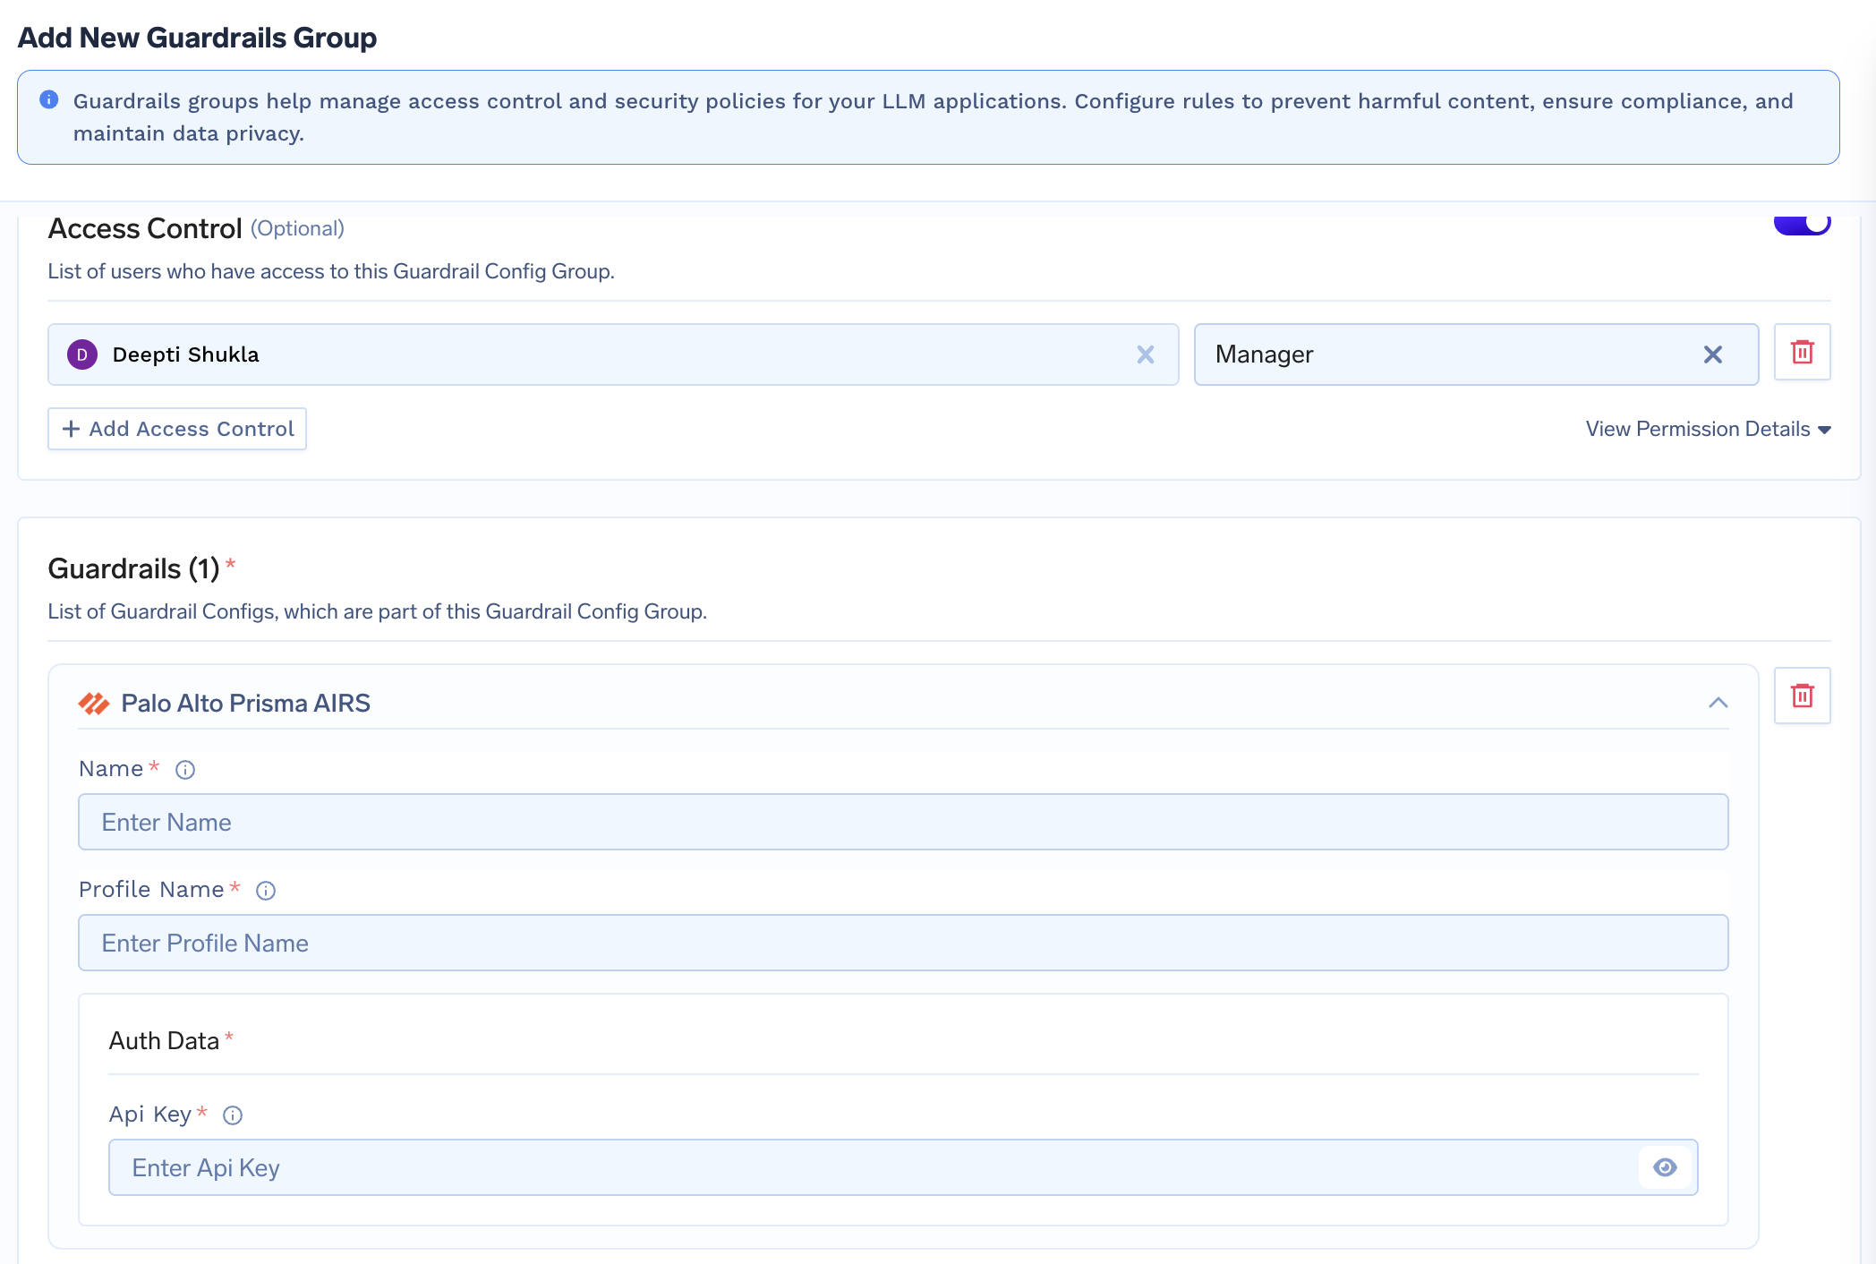Delete the Palo Alto Prisma AIRS guardrail
The image size is (1876, 1264).
click(1802, 696)
